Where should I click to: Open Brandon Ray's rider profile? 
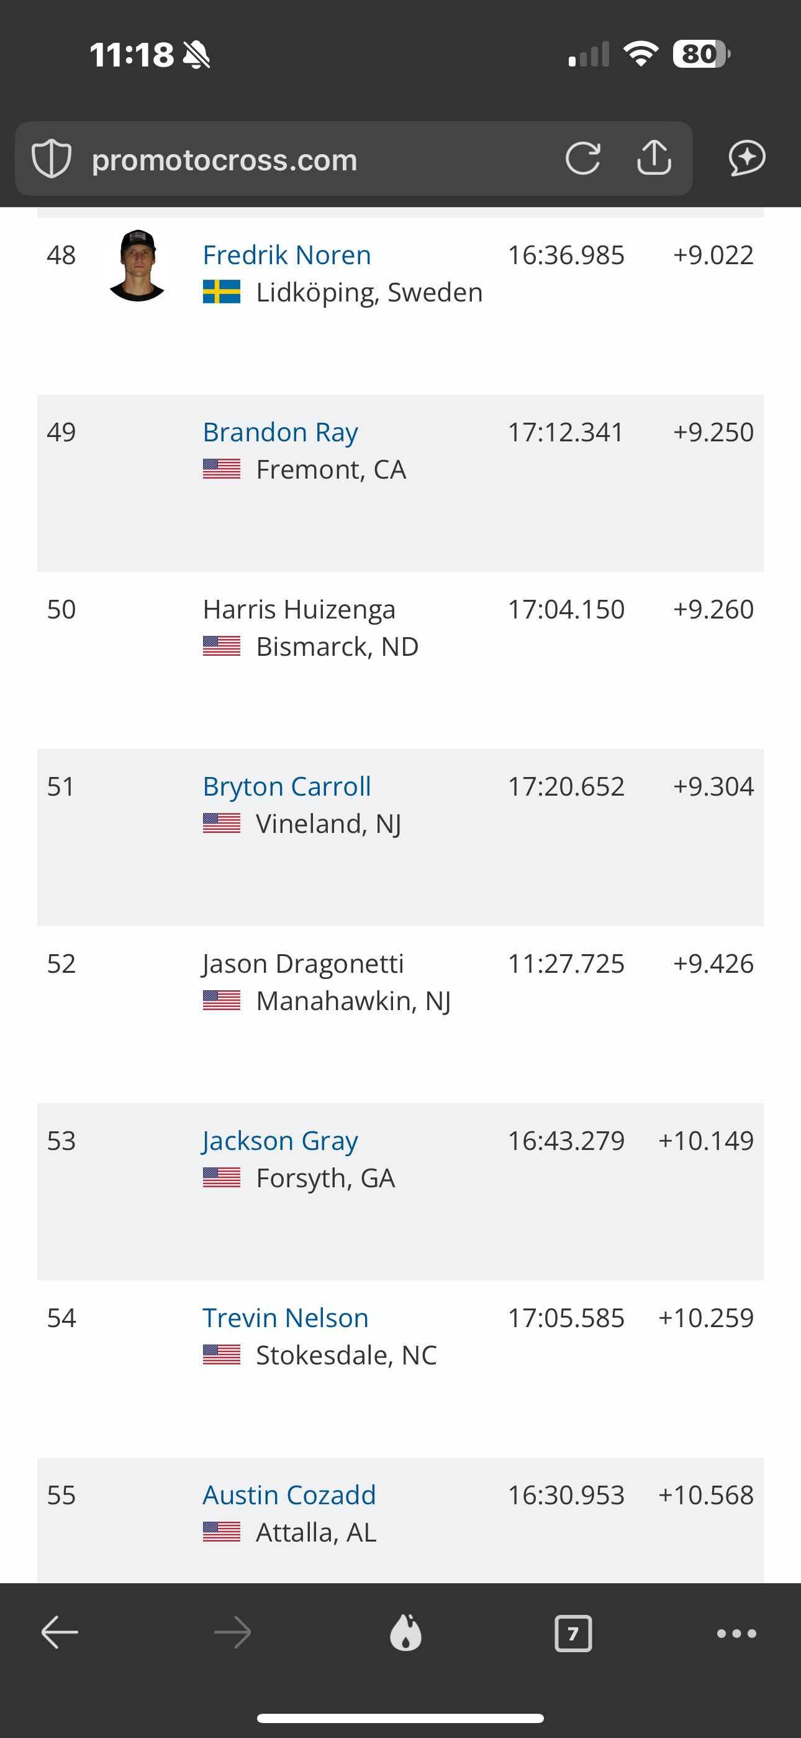tap(281, 433)
